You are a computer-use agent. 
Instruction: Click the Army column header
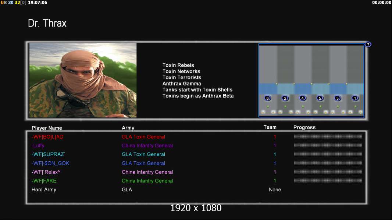click(128, 128)
